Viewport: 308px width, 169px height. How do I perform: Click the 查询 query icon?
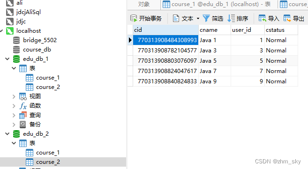[23, 115]
